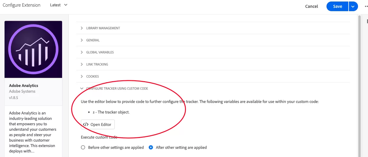
Task: Click the Link Tracking section header
Action: [213, 64]
